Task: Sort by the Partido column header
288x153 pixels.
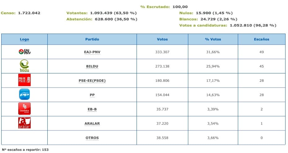Action: tap(92, 39)
